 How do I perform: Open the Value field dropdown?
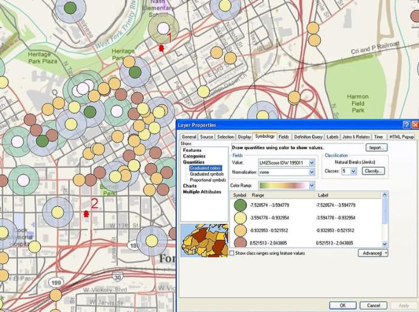click(x=312, y=163)
